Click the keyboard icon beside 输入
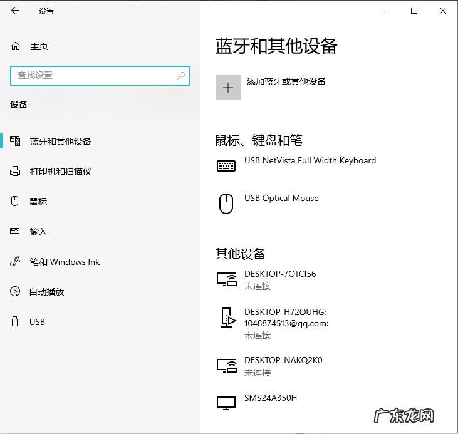The width and height of the screenshot is (458, 434). pos(14,231)
